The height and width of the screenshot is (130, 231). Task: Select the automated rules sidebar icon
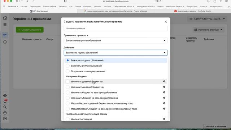coord(5,35)
